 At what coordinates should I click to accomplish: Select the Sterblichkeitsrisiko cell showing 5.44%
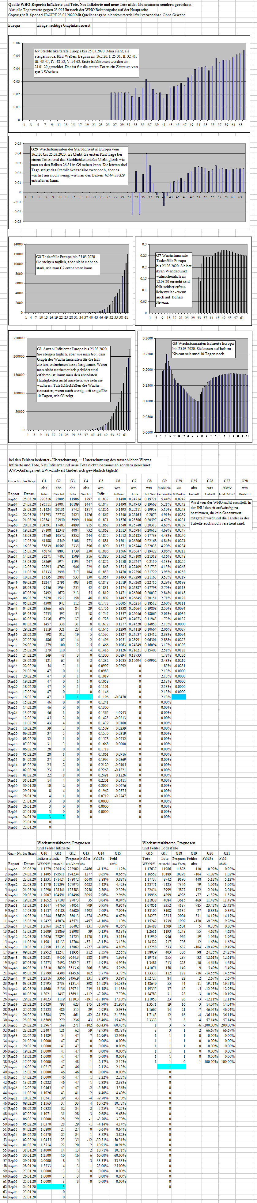[x=167, y=499]
